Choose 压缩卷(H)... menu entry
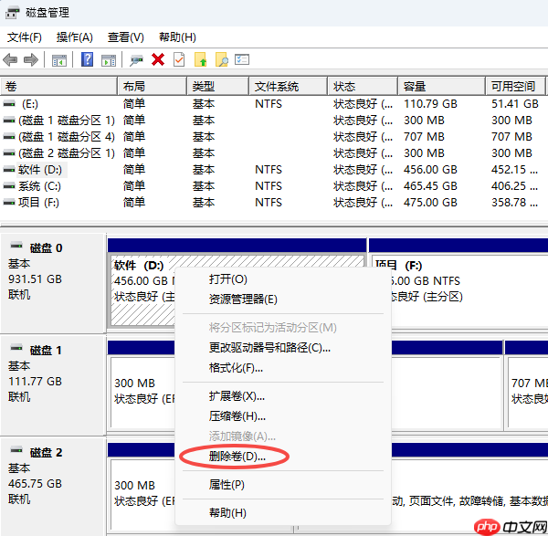548x536 pixels. pyautogui.click(x=283, y=415)
